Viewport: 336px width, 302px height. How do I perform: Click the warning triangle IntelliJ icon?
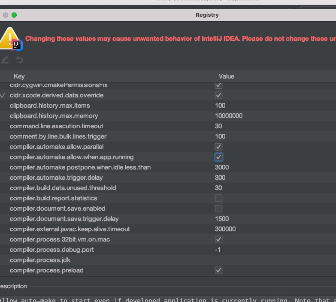click(10, 39)
